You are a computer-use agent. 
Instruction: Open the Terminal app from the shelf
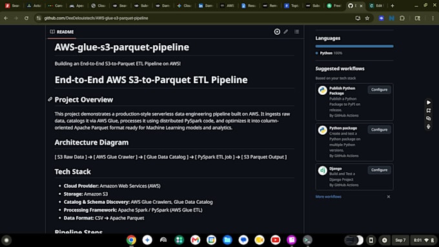[307, 240]
